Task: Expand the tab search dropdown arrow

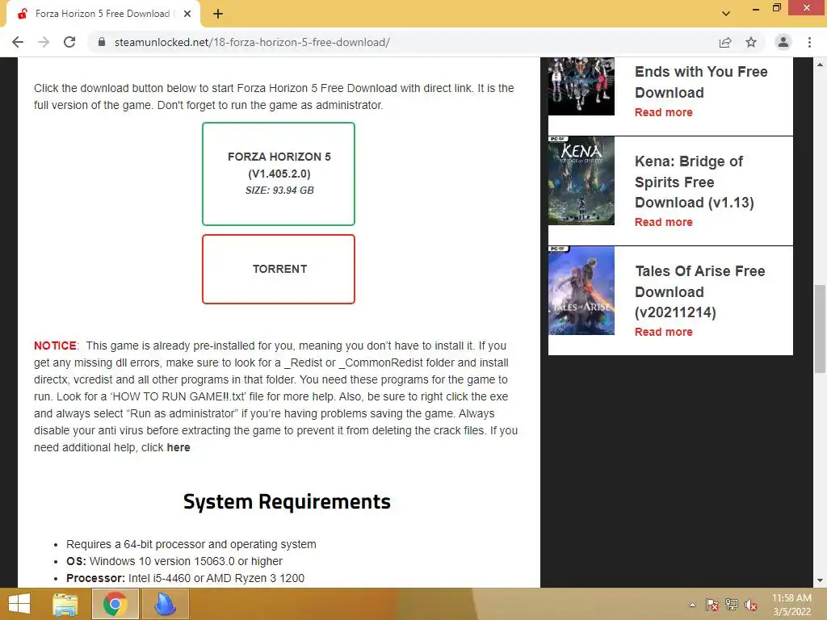Action: [x=726, y=14]
